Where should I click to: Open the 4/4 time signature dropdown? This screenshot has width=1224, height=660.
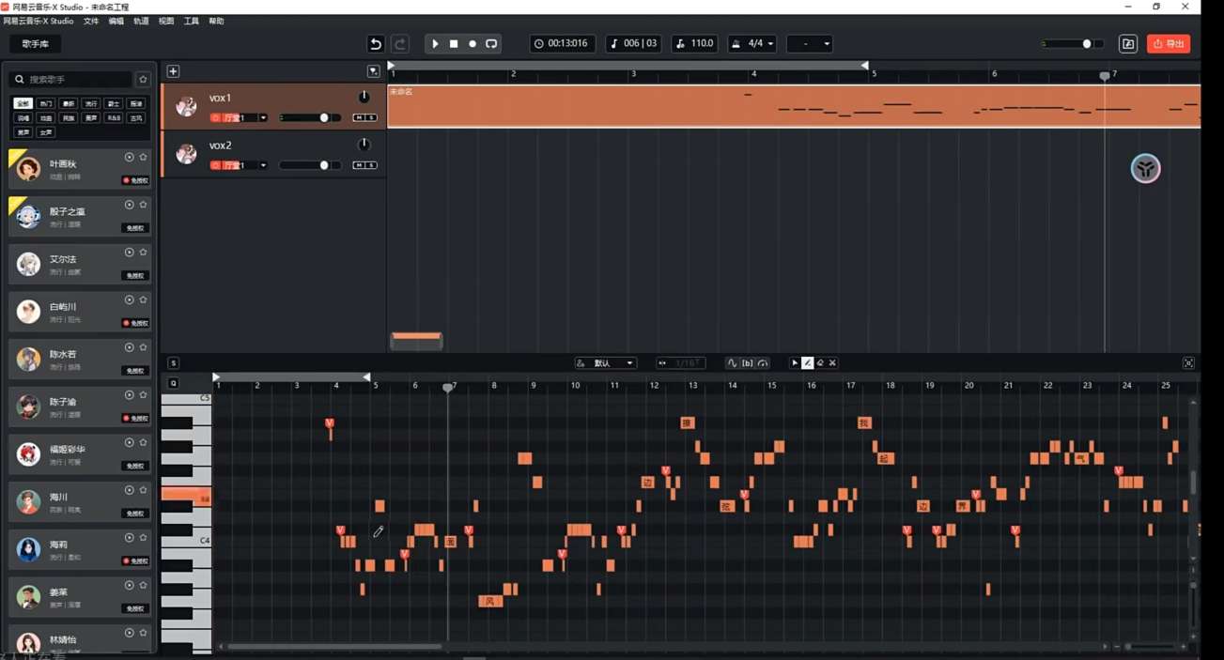coord(752,44)
